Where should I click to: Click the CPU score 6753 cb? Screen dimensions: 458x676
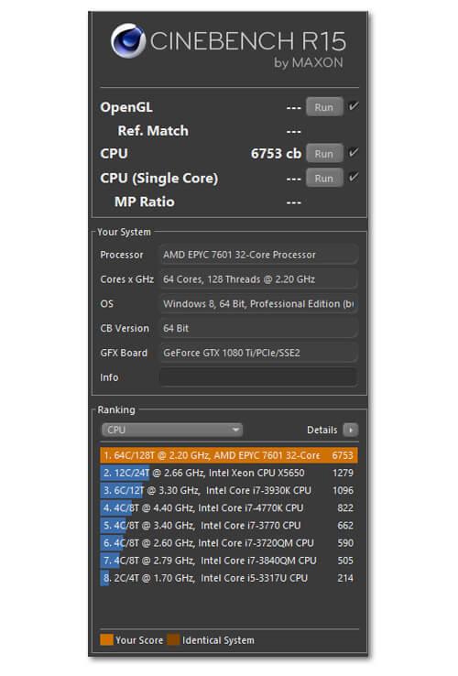tap(276, 154)
